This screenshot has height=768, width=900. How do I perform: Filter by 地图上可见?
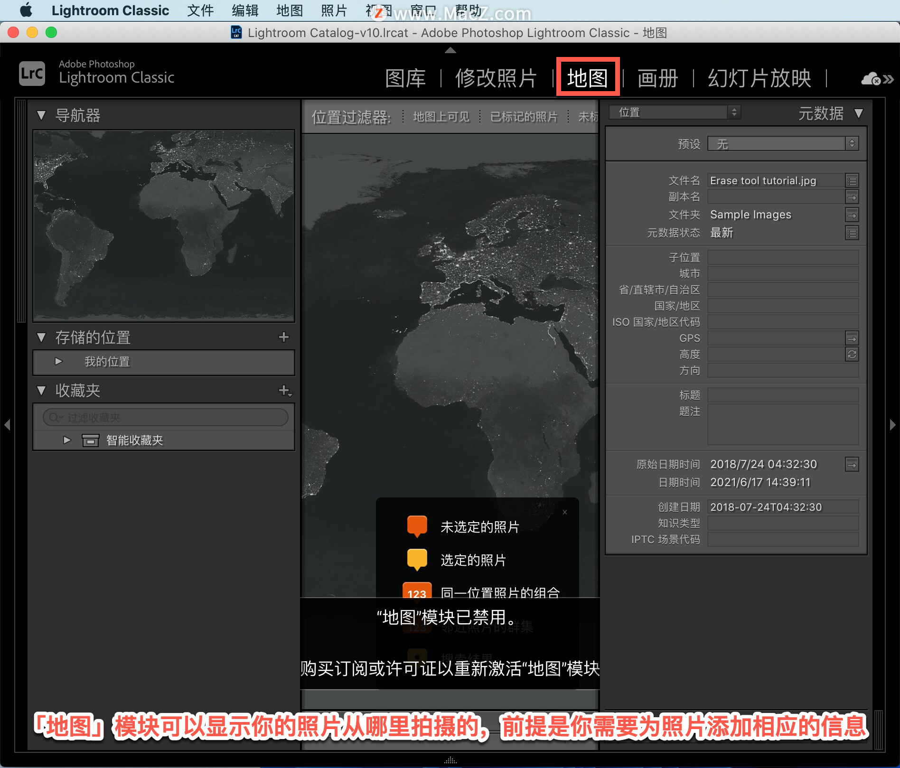(x=441, y=117)
